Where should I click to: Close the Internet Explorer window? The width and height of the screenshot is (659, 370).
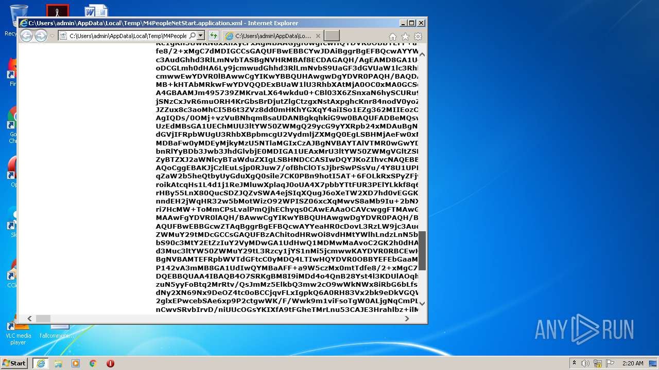(421, 23)
